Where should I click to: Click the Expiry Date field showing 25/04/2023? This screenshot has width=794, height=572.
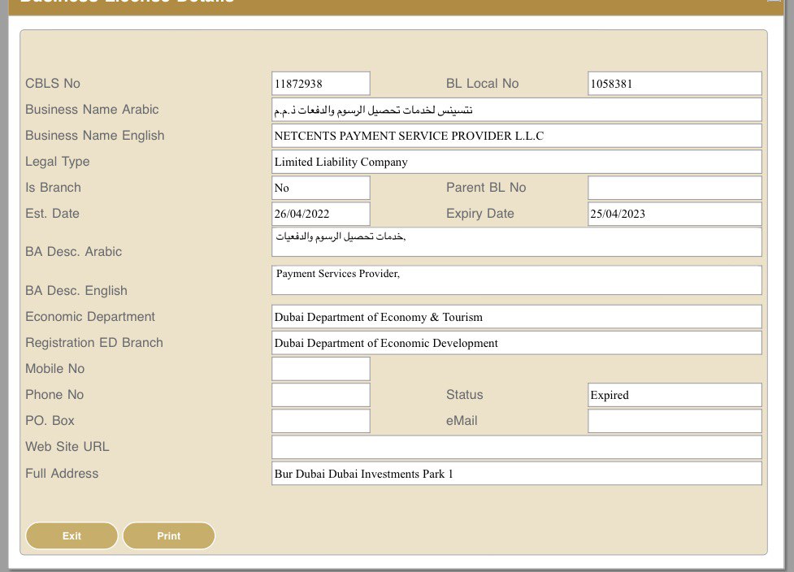(x=674, y=214)
